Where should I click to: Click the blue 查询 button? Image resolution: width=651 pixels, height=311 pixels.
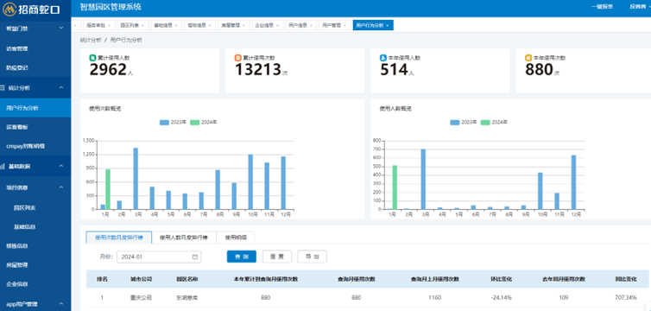[241, 257]
